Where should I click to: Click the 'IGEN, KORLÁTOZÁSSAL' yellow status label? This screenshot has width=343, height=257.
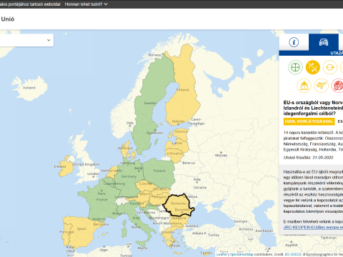tap(309, 121)
